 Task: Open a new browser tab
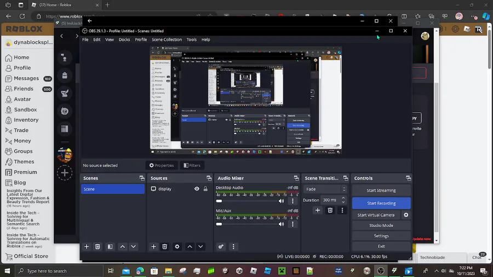click(x=107, y=5)
